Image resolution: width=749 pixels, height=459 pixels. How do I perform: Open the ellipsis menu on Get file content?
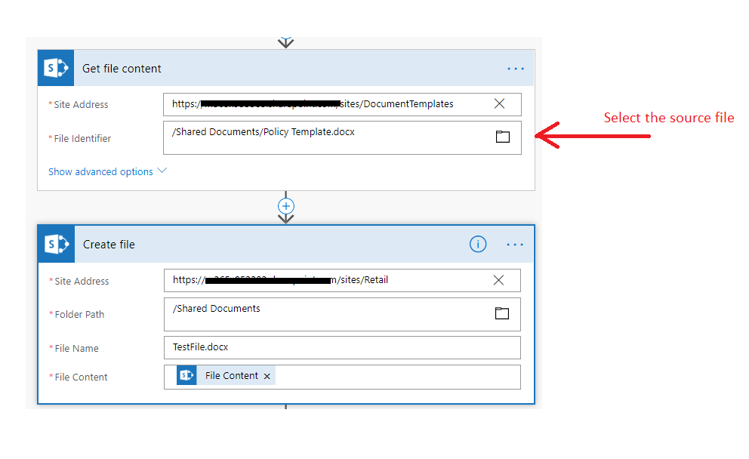(x=515, y=68)
